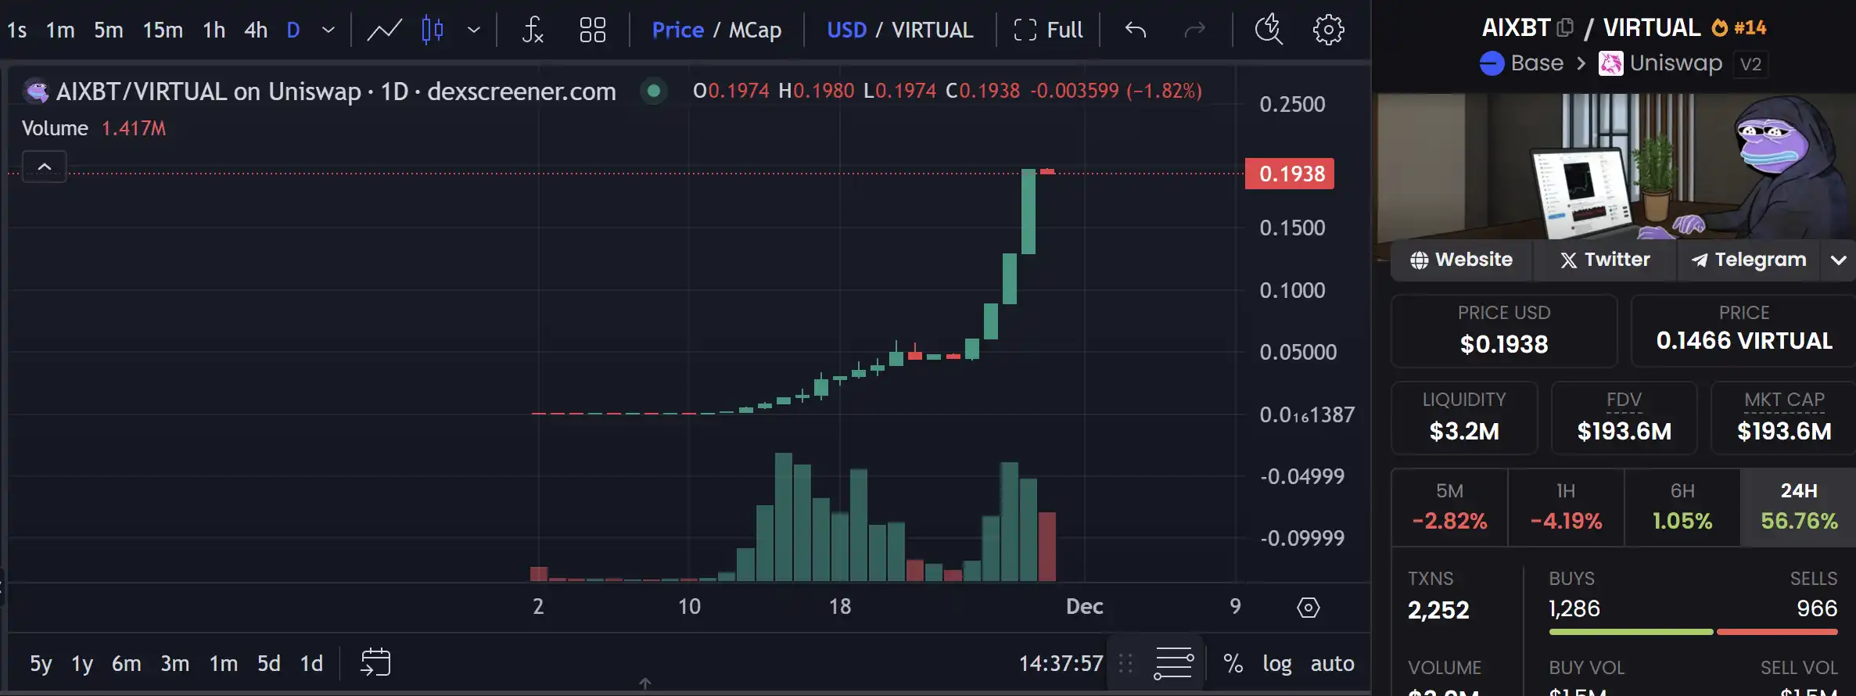Toggle auto scale on chart
1856x696 pixels.
[1332, 664]
